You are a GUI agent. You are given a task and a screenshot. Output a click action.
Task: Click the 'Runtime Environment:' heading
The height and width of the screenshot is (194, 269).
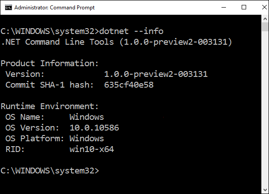tap(49, 106)
